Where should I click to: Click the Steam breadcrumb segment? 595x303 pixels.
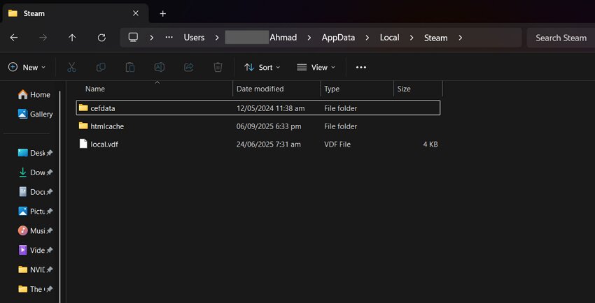point(435,38)
